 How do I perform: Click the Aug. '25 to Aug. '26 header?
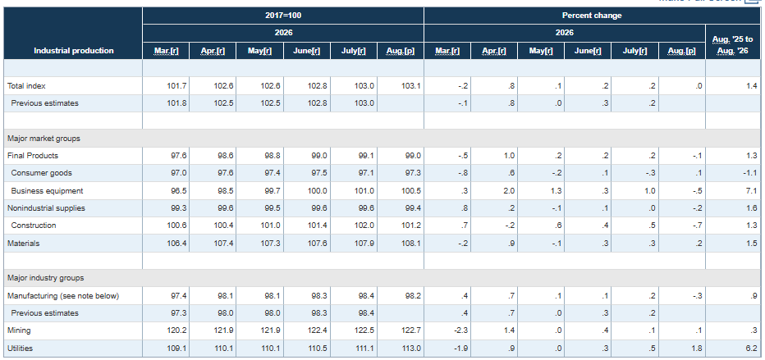[732, 45]
